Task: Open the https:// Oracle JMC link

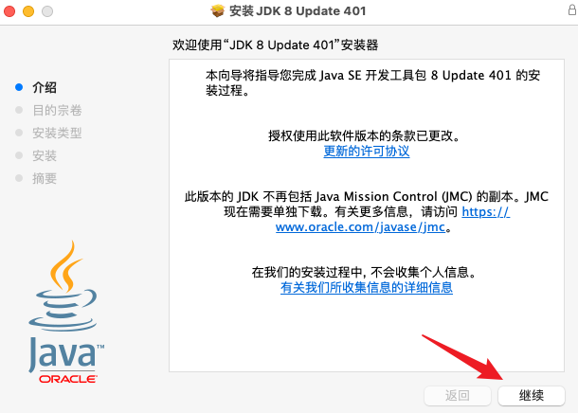Action: 486,212
